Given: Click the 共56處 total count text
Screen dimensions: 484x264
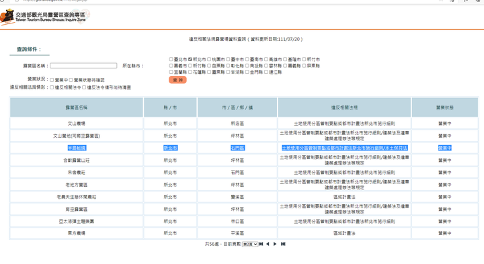Looking at the screenshot, I should pos(212,244).
